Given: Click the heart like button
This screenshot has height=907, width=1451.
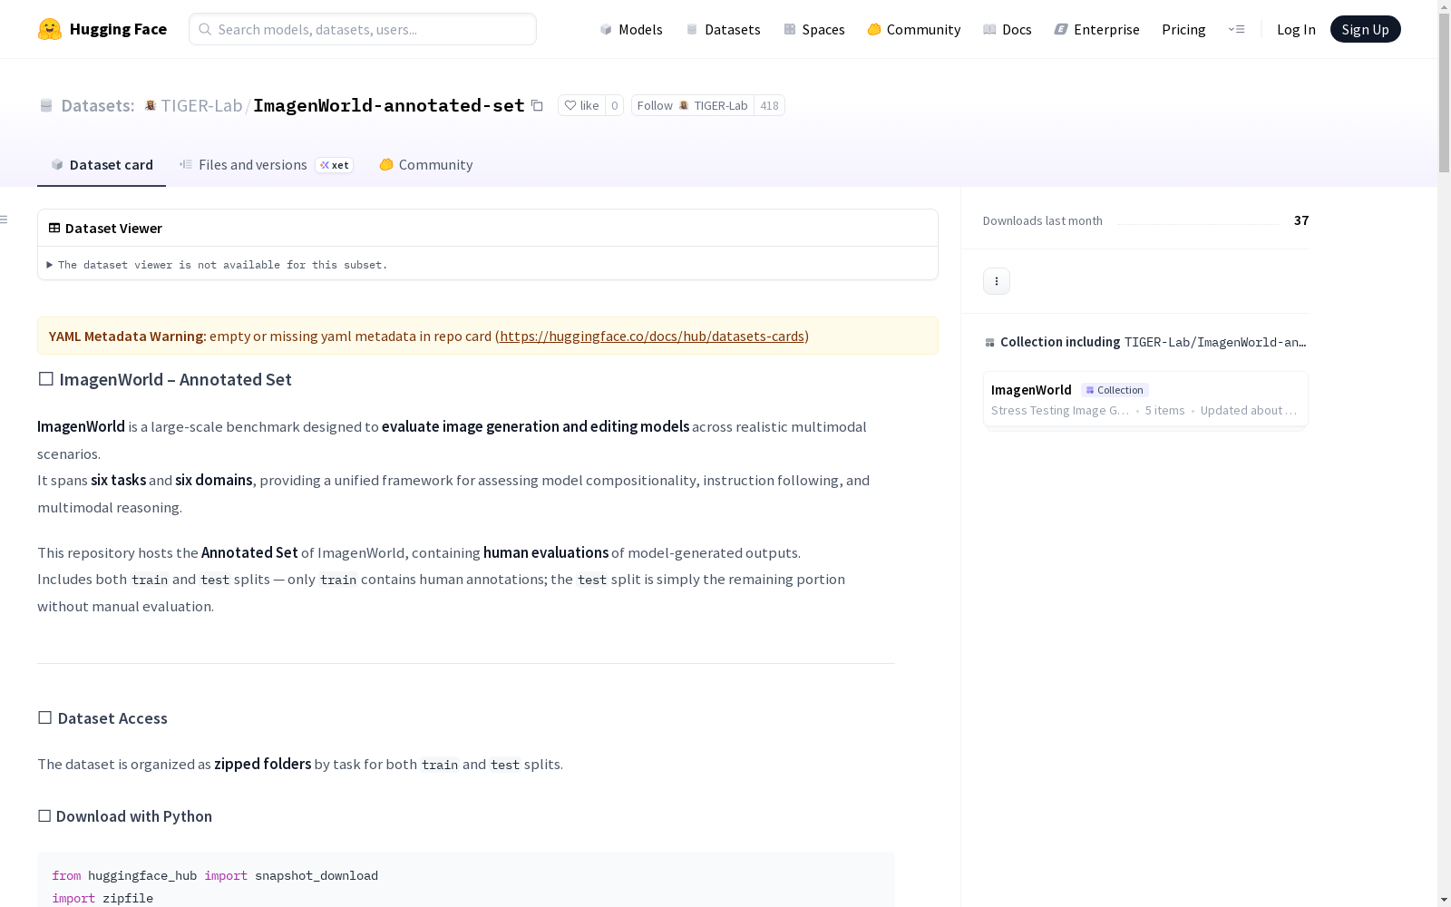Looking at the screenshot, I should click(x=581, y=105).
